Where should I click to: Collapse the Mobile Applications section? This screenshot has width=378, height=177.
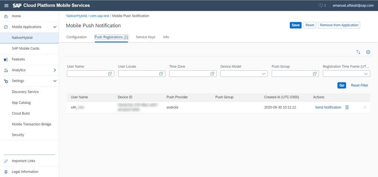(x=55, y=27)
